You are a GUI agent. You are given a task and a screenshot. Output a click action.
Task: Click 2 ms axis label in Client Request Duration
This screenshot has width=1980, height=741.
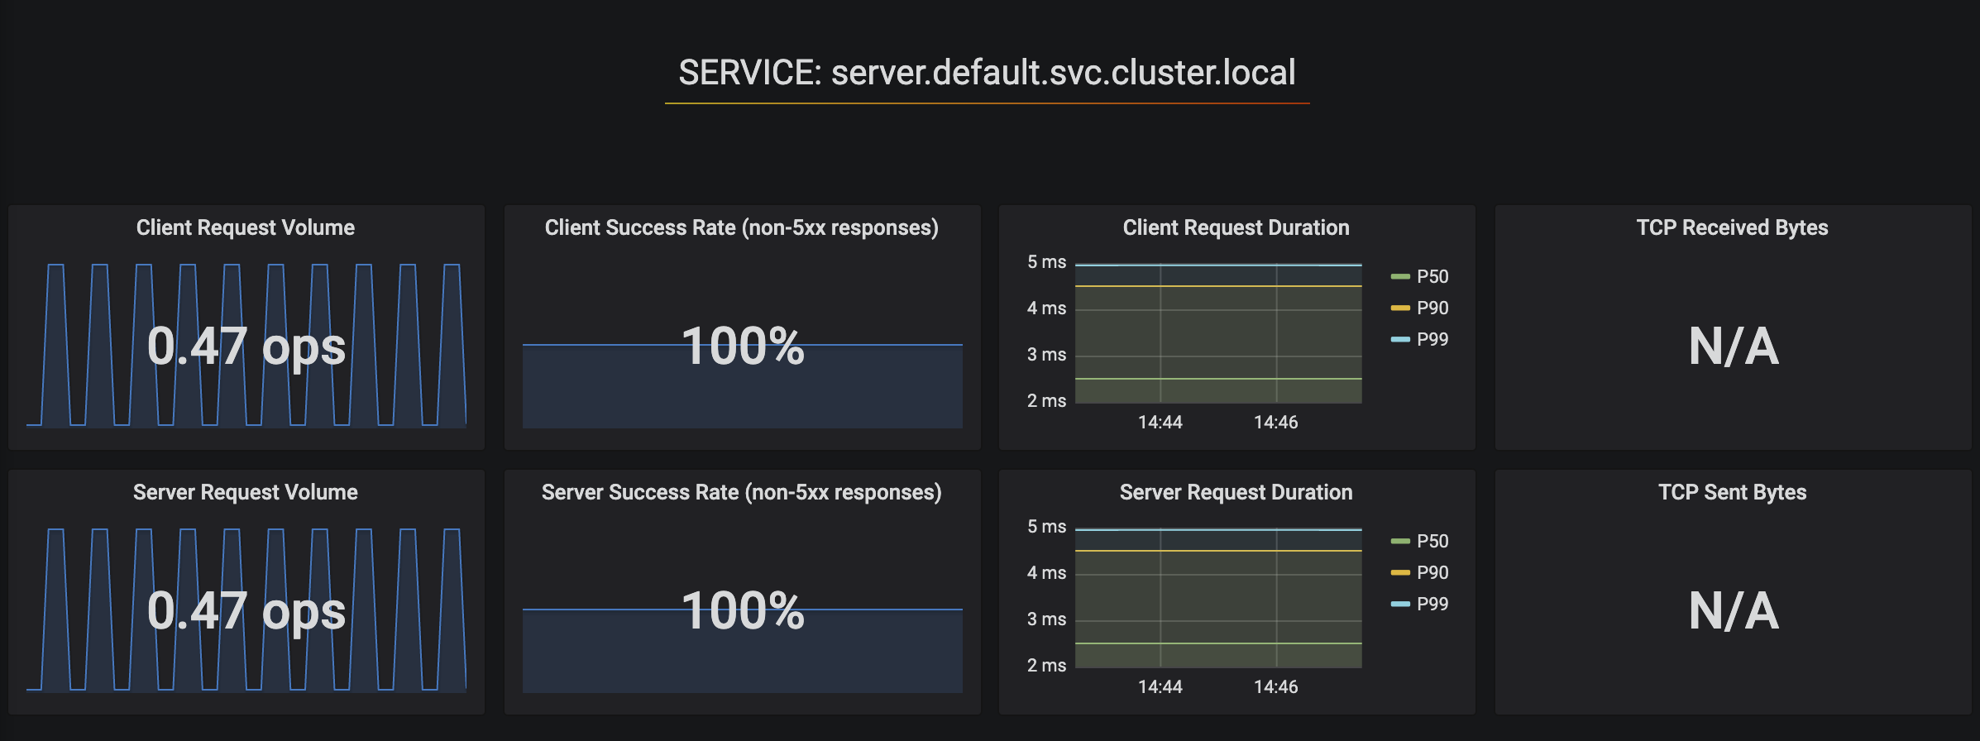[x=1046, y=401]
